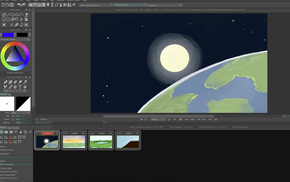The height and width of the screenshot is (182, 290).
Task: Select the flood fill bucket tool
Action: point(26,15)
